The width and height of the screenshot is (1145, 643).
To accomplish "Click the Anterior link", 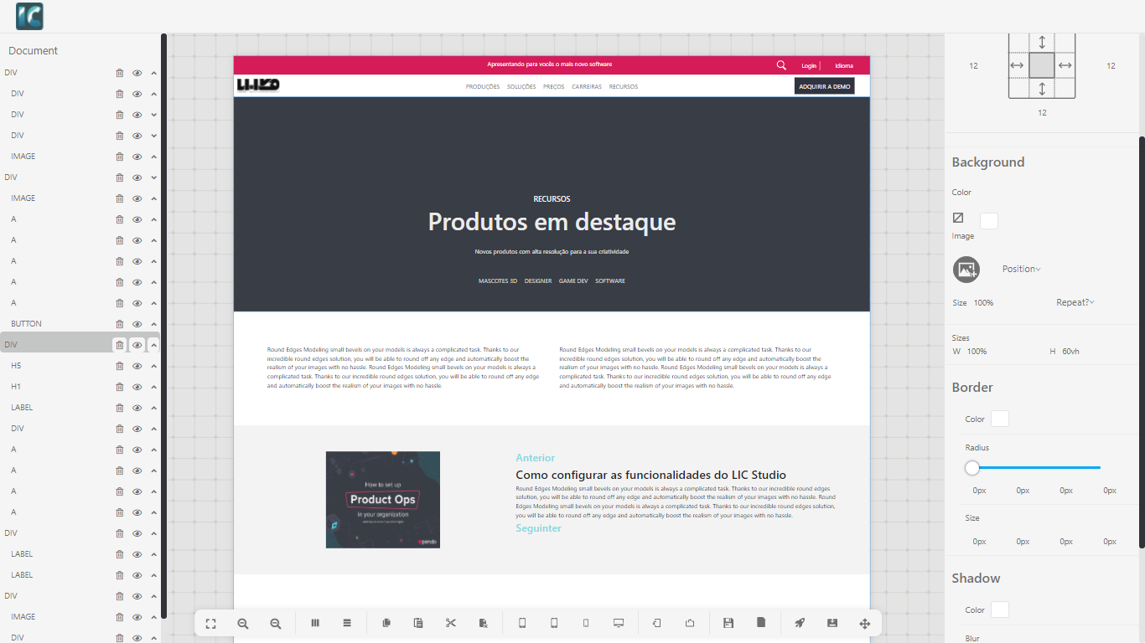I will [536, 458].
